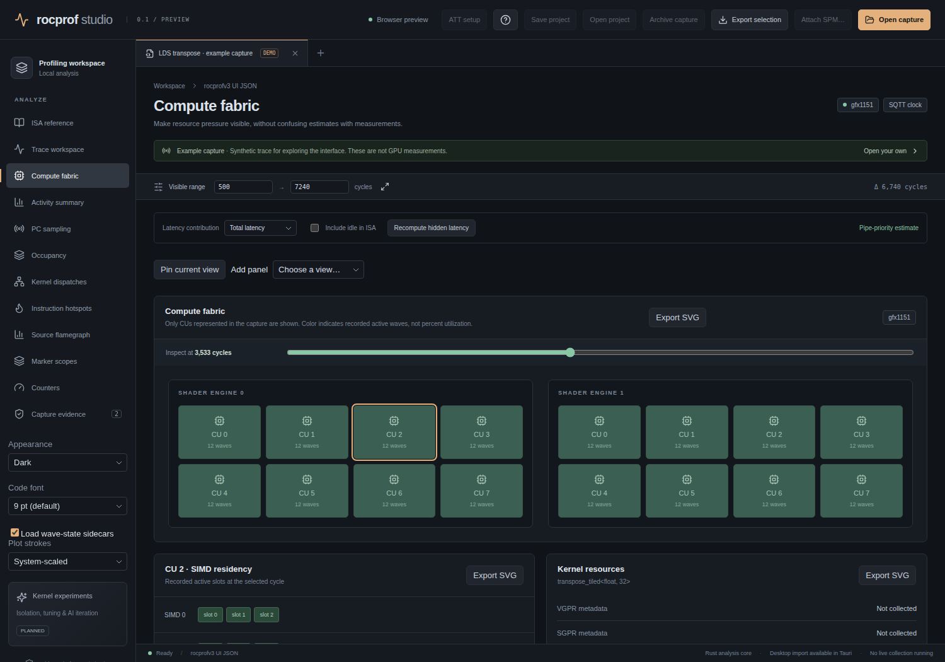Open the Appearance Dark dropdown
The width and height of the screenshot is (945, 662).
click(67, 462)
